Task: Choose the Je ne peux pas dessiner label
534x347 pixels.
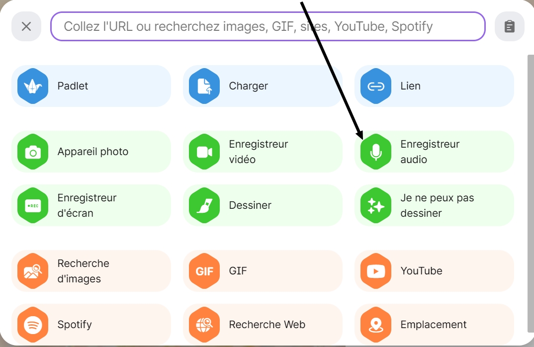Action: click(437, 205)
